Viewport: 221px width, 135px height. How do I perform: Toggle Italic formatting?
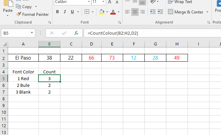[x=65, y=12]
